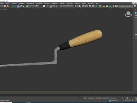Activate Select and Move tool
137x103 pixels.
click(x=18, y=6)
